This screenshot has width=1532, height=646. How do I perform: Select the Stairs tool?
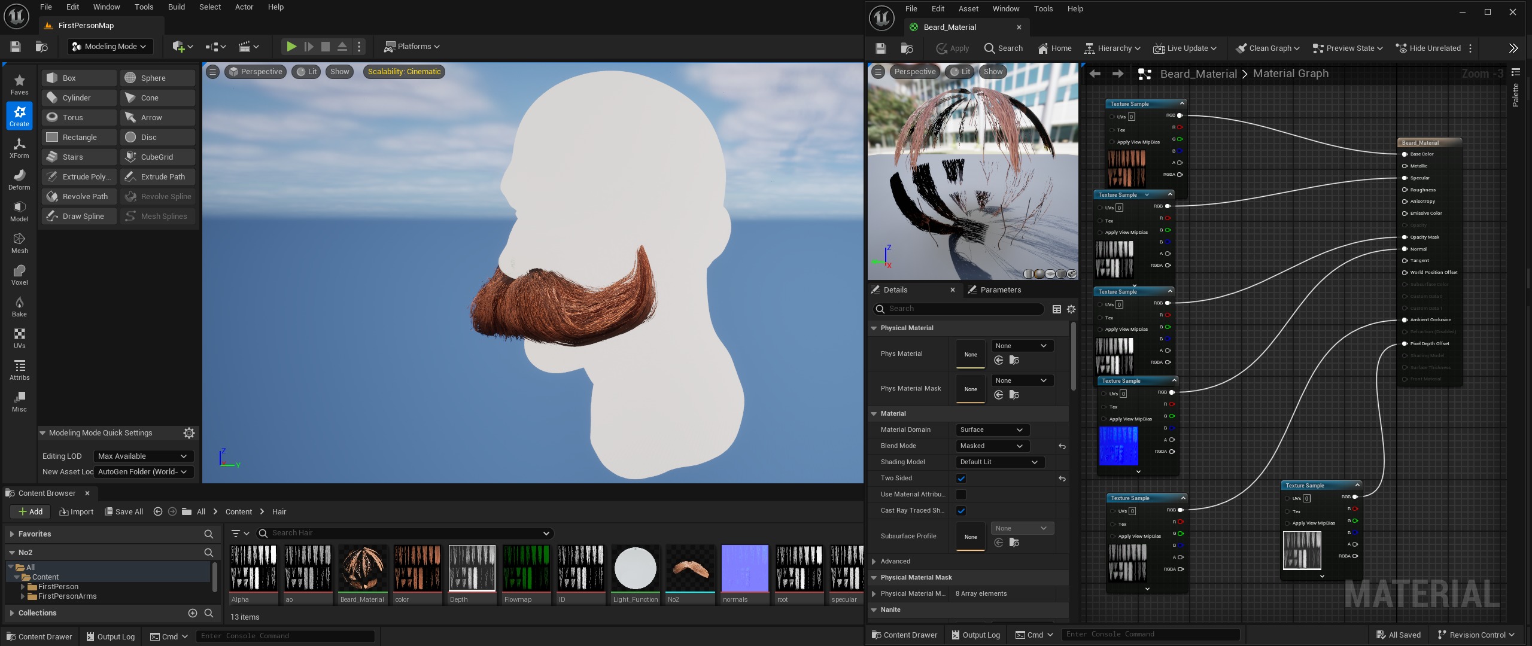pos(79,157)
